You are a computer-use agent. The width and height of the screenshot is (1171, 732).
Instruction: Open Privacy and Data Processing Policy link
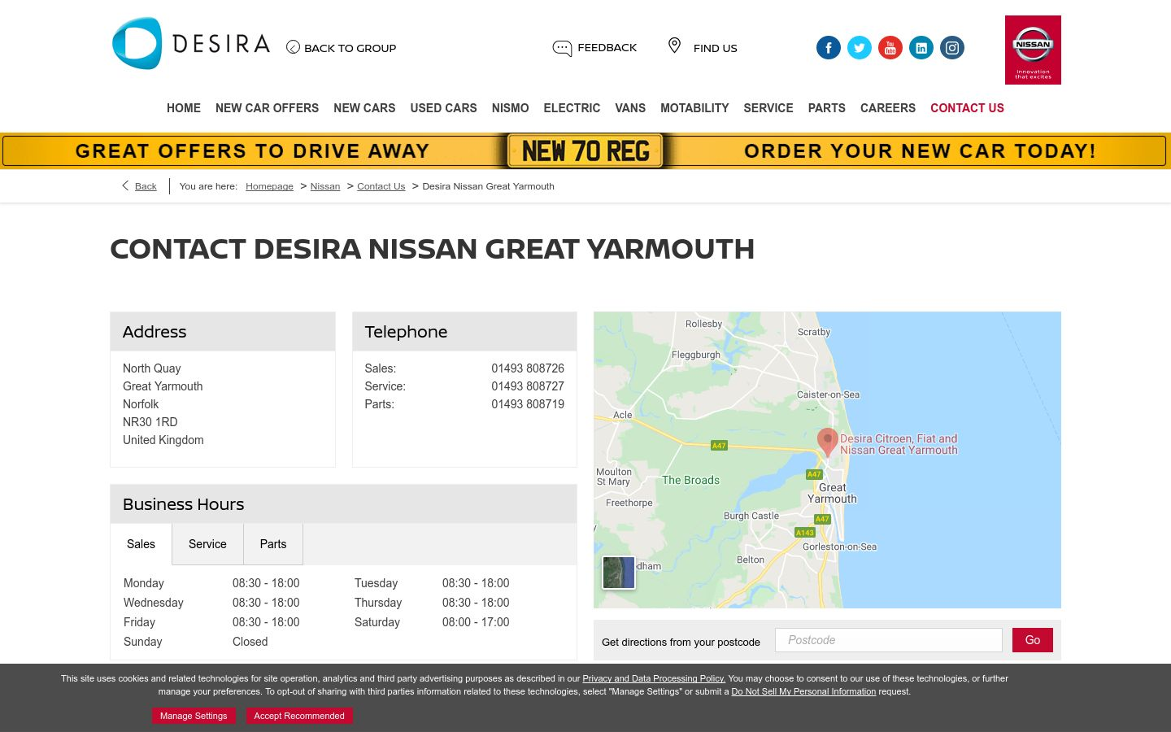coord(654,678)
